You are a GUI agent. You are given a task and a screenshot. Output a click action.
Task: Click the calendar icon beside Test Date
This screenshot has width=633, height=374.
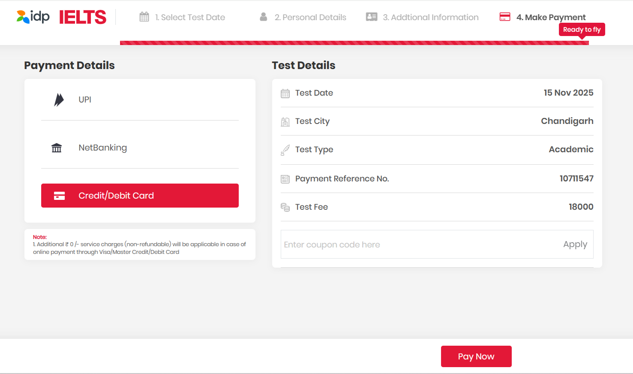pos(285,93)
